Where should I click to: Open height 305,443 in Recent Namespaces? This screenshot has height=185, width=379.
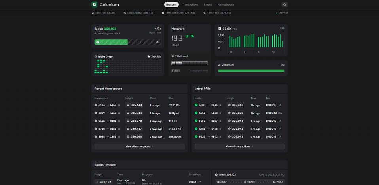[134, 105]
